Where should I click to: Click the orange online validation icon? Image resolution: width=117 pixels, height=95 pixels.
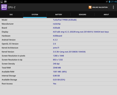click(x=90, y=7)
